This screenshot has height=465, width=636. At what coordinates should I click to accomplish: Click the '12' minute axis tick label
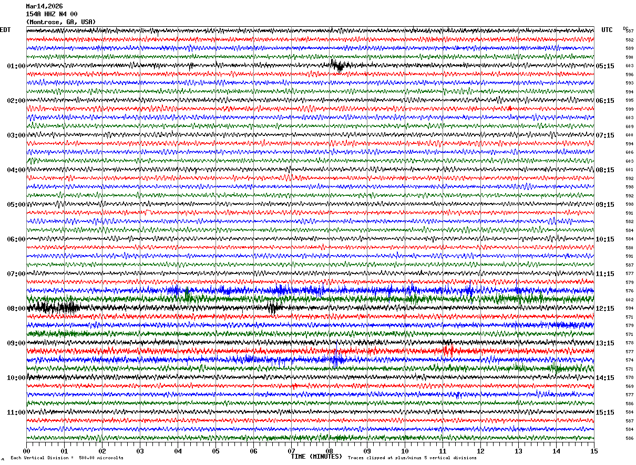[480, 451]
